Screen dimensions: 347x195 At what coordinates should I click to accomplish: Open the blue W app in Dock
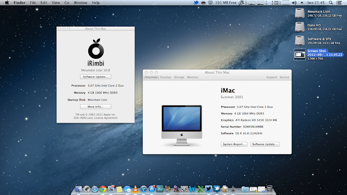(x=192, y=189)
